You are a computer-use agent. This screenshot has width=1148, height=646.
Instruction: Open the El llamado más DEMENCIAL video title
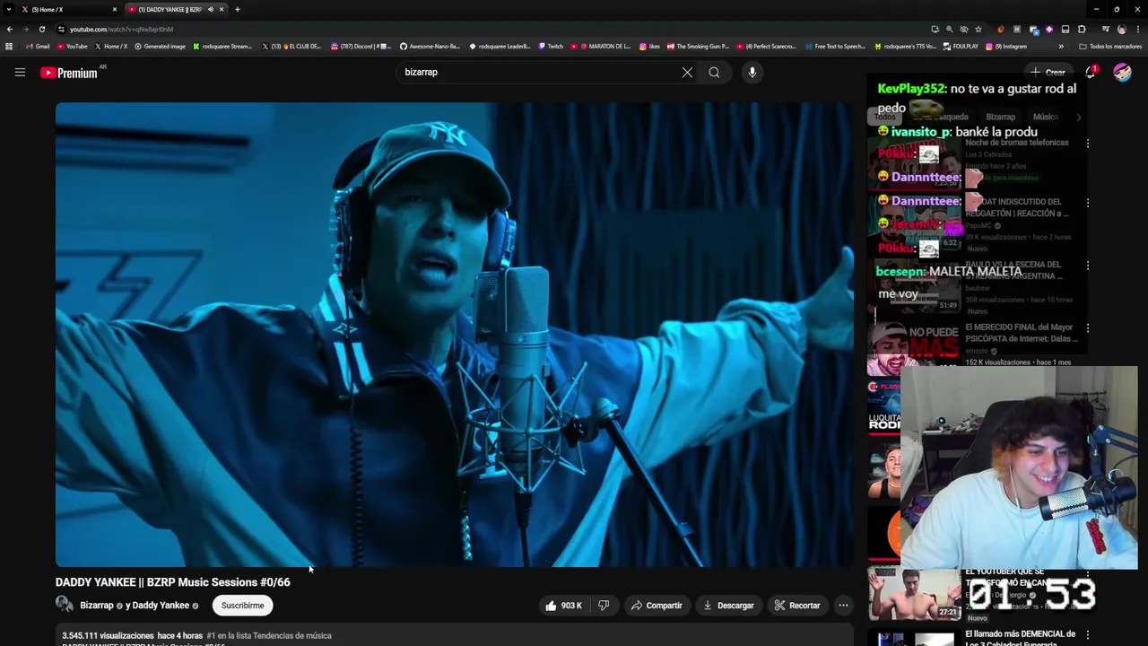click(1020, 638)
